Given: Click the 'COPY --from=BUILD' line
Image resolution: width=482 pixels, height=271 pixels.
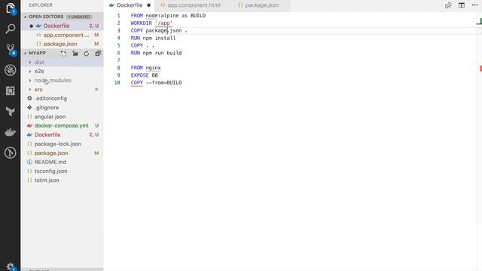Looking at the screenshot, I should [156, 83].
